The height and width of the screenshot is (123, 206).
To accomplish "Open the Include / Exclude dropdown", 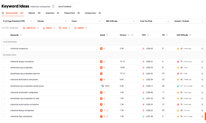I will (189, 21).
